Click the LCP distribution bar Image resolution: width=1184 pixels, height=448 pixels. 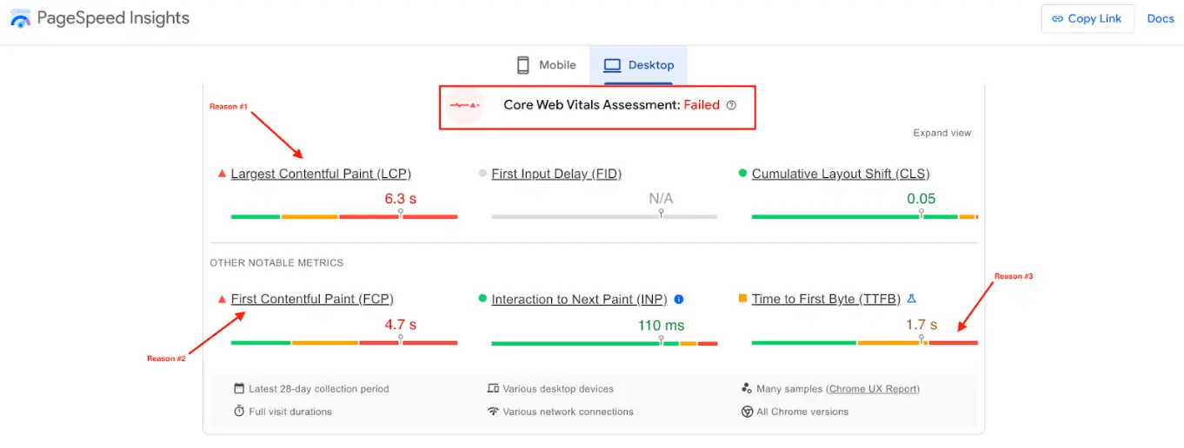[344, 216]
